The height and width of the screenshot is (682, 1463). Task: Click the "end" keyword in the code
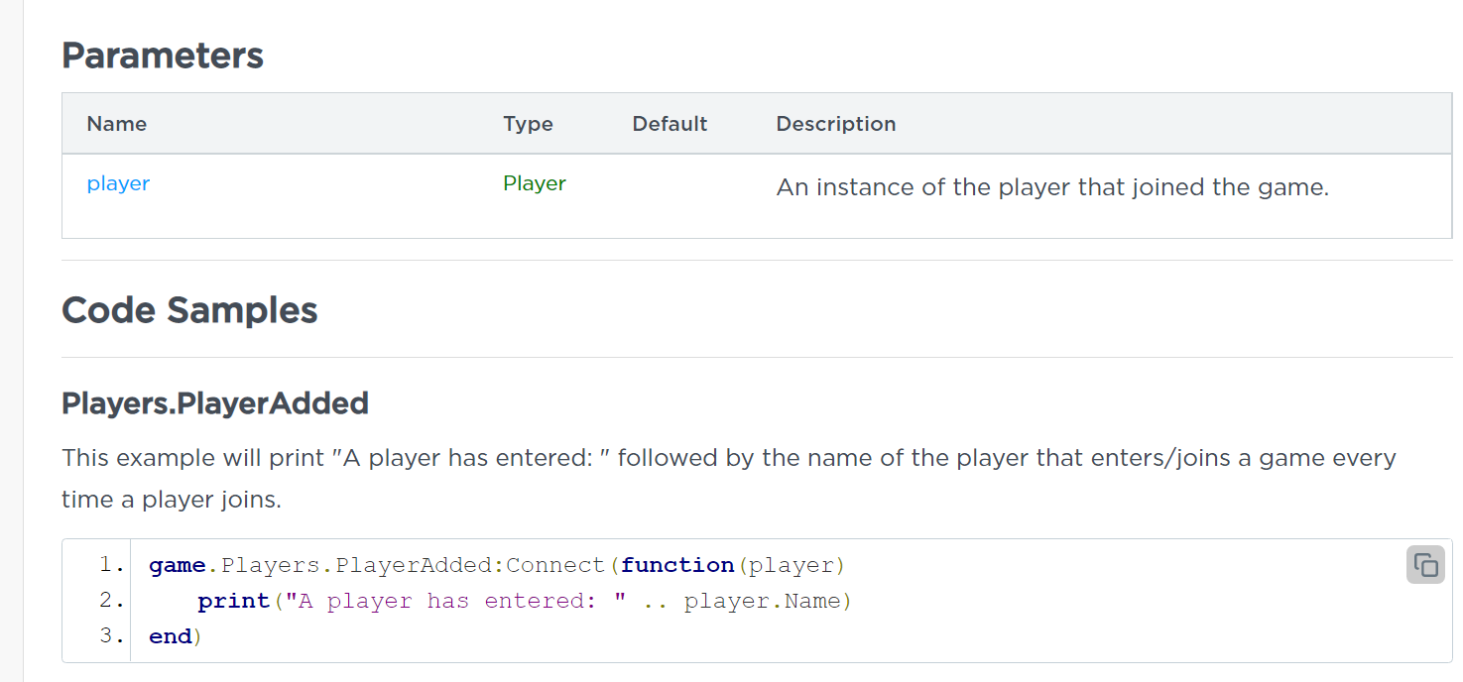pyautogui.click(x=170, y=636)
